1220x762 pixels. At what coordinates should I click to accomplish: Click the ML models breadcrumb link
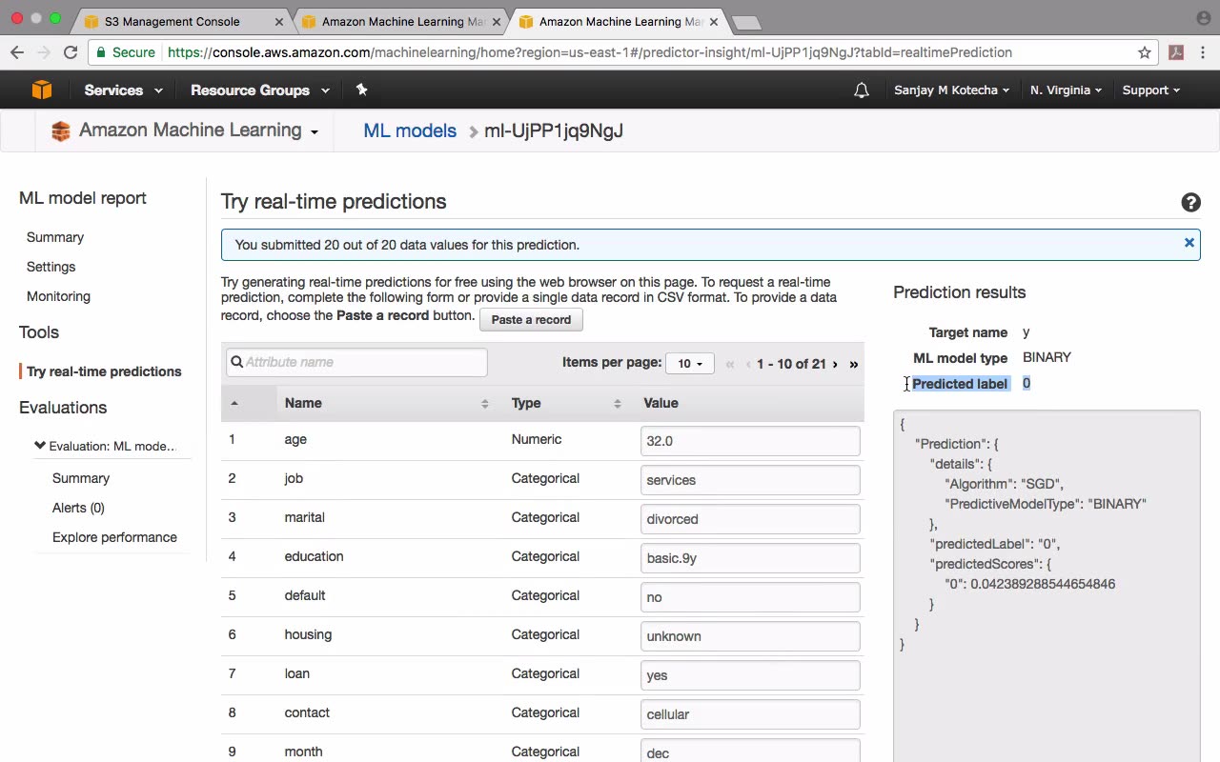(x=410, y=131)
